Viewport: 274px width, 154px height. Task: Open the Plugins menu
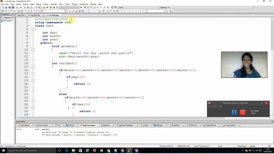75,4
